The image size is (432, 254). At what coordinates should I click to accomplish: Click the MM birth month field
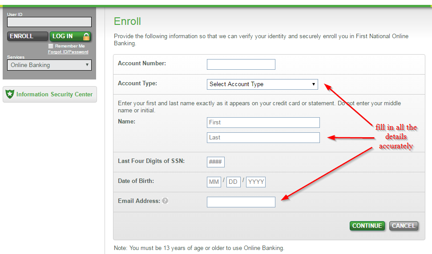tap(214, 182)
